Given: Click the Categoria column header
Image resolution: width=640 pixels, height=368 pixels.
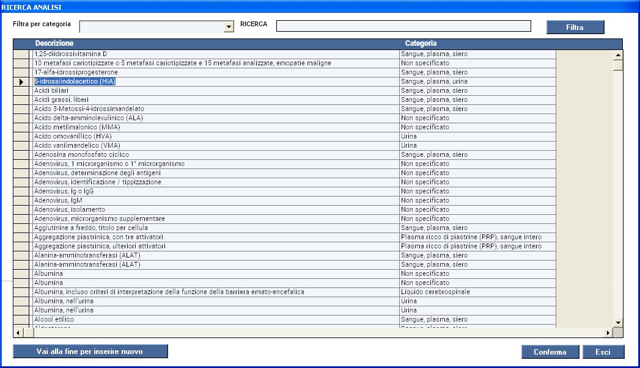Looking at the screenshot, I should (421, 43).
